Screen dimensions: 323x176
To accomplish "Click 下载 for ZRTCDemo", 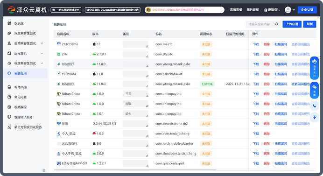I will pos(256,44).
